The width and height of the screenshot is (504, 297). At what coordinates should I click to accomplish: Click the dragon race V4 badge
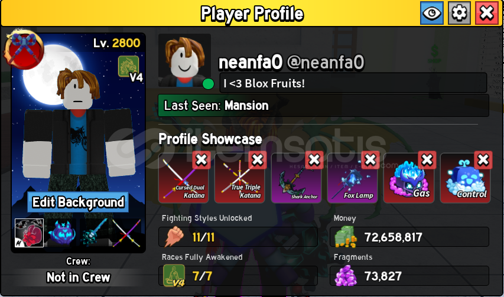(x=129, y=68)
